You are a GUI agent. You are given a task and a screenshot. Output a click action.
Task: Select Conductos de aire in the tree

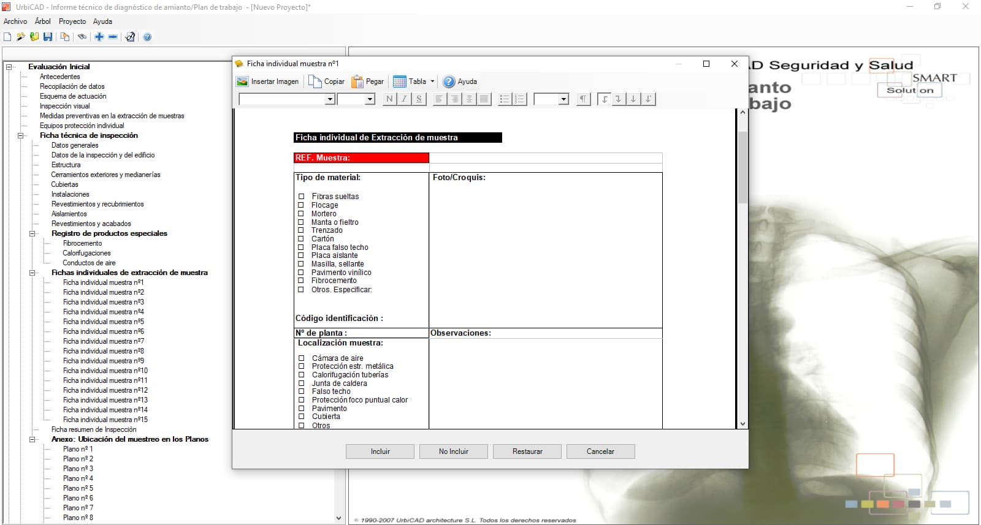[x=89, y=263]
